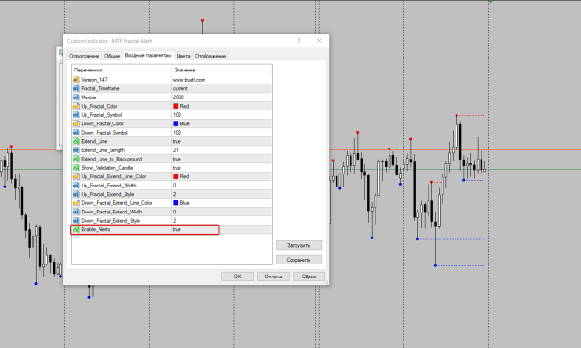The width and height of the screenshot is (581, 348).
Task: Click the Fractal_Timeframe variable icon
Action: pos(76,88)
